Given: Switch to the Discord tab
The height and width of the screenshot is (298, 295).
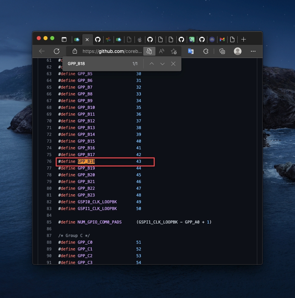Looking at the screenshot, I should (x=212, y=39).
